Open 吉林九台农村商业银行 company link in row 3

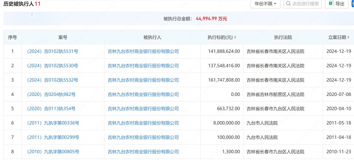[x=143, y=80]
